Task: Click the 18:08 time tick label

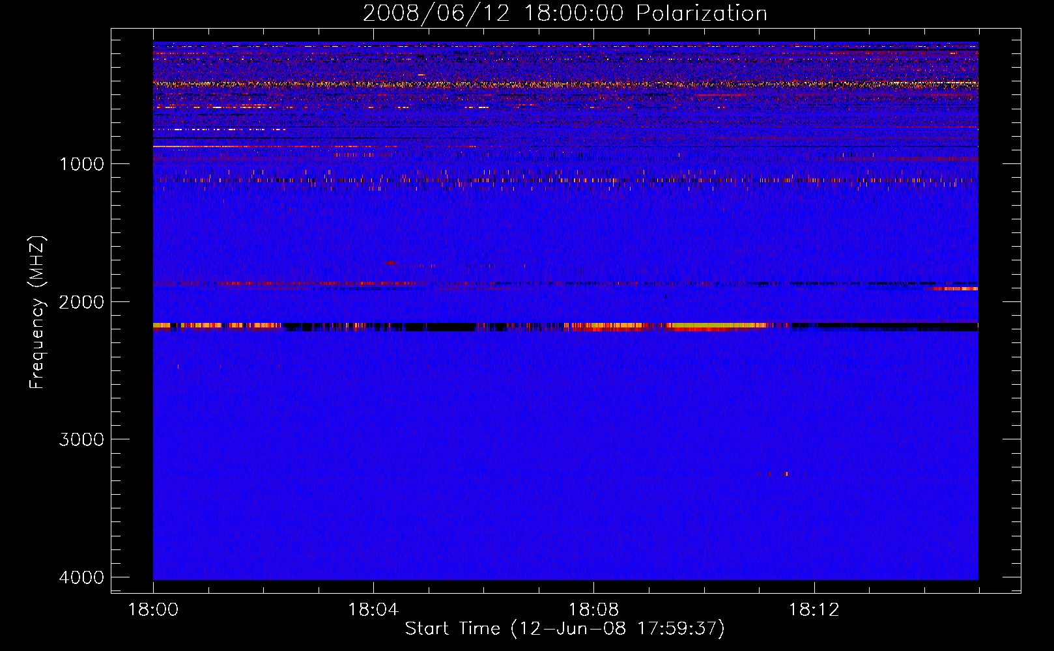Action: coord(593,610)
